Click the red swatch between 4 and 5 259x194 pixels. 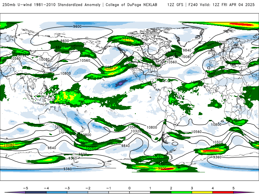point(223,192)
